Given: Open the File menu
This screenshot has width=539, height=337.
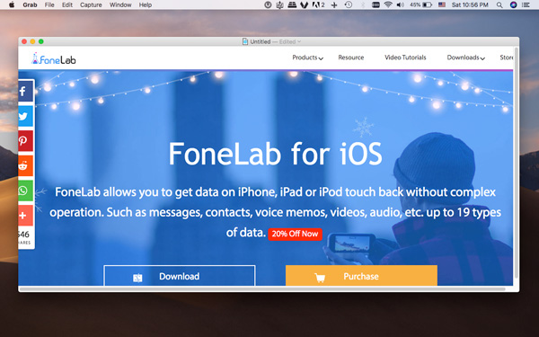Looking at the screenshot, I should point(49,4).
